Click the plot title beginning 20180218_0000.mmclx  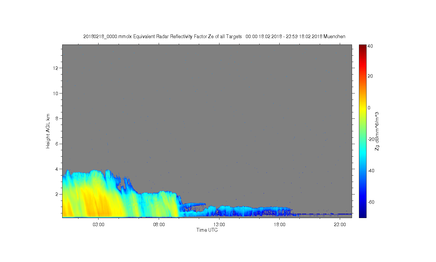[x=214, y=36]
